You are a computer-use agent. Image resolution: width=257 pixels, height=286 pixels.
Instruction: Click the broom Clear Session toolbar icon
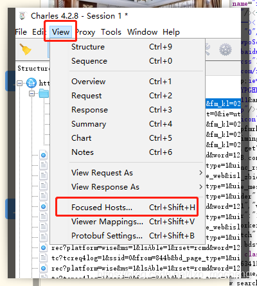coord(25,49)
